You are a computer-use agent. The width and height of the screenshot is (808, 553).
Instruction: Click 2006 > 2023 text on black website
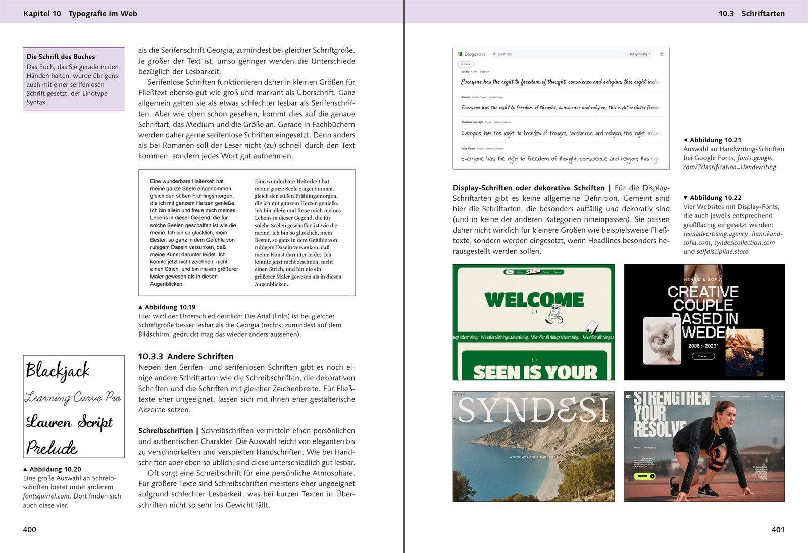(703, 346)
